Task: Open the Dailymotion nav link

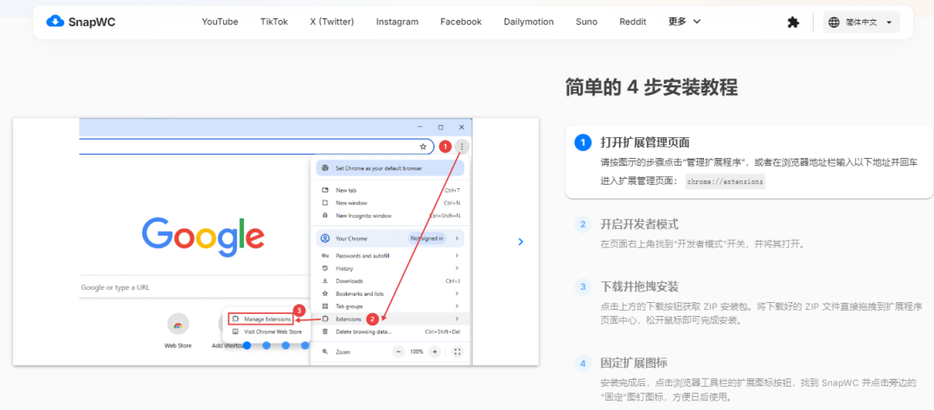Action: 529,22
